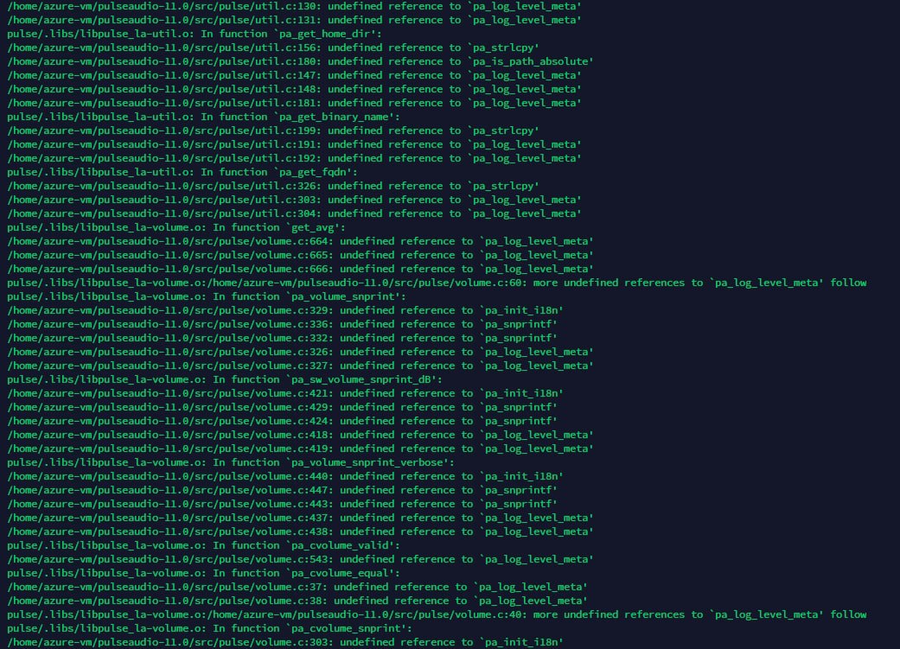Select the util.c:131 pa_log_level_meta error line
900x649 pixels.
295,20
